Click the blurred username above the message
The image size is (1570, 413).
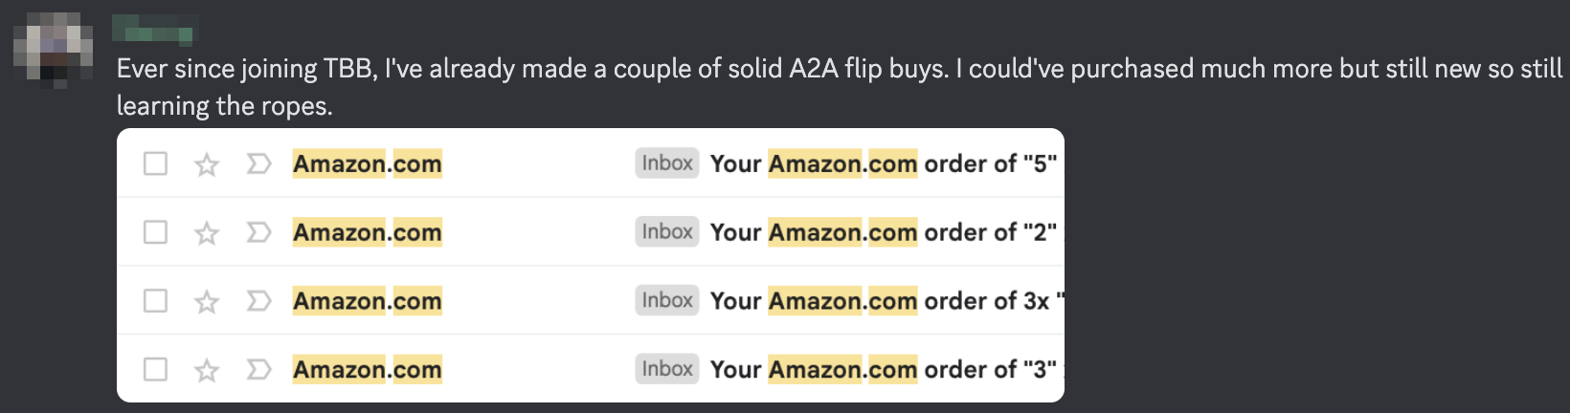(x=154, y=30)
